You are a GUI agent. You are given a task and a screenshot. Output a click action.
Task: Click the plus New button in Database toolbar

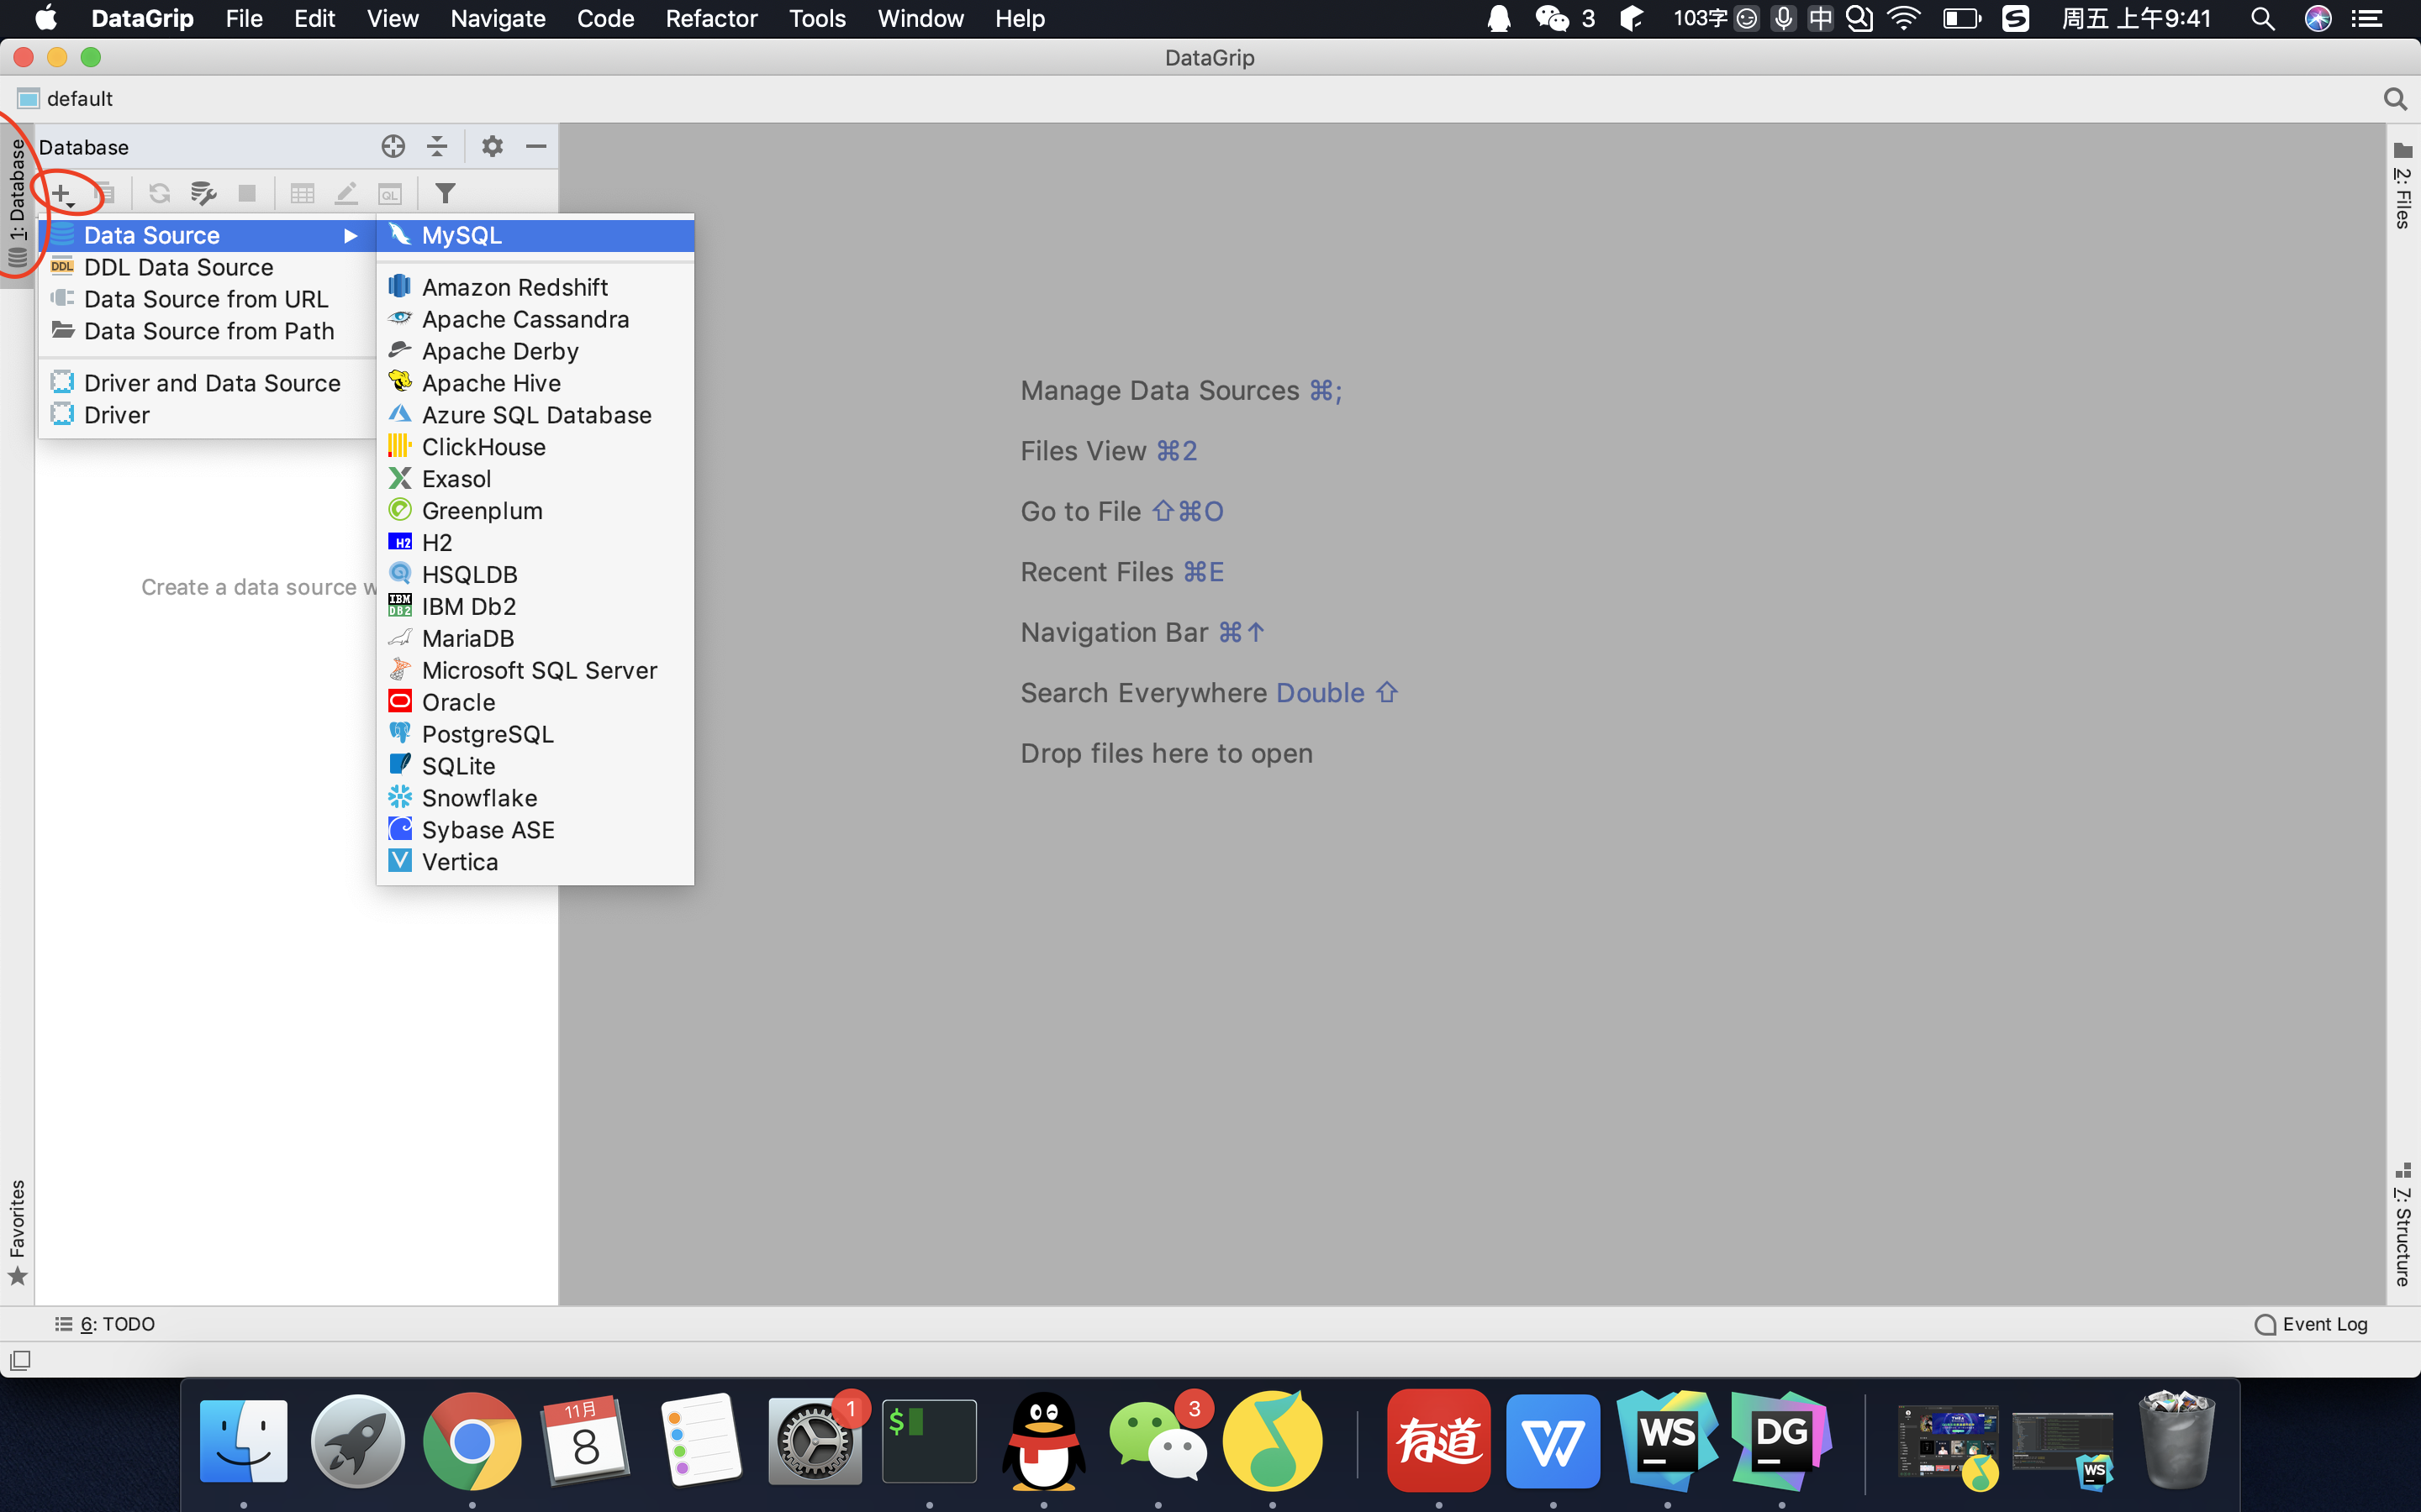point(62,193)
